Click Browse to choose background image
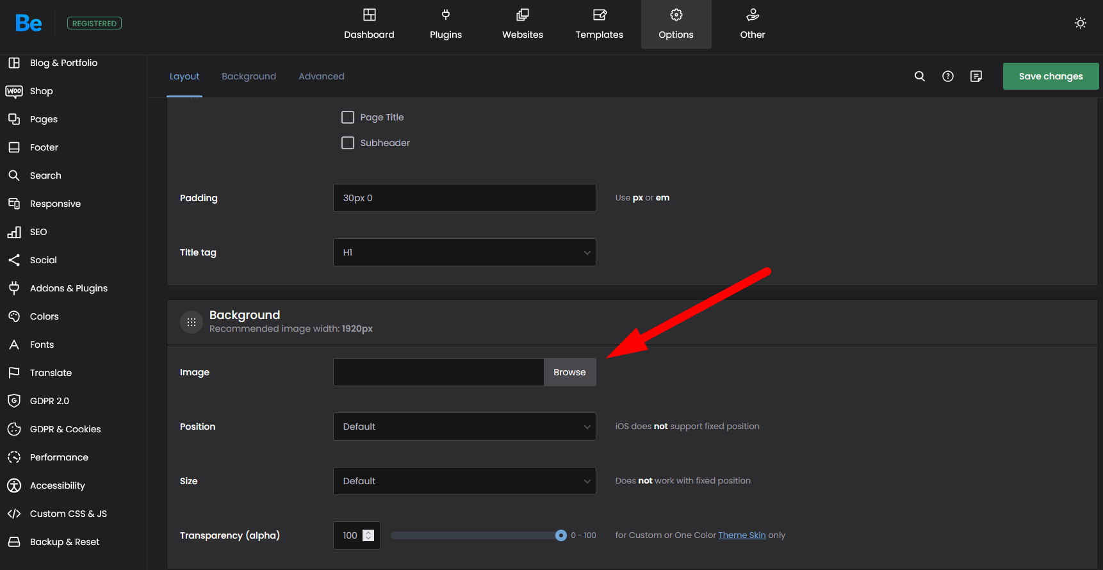The image size is (1103, 570). [x=569, y=372]
